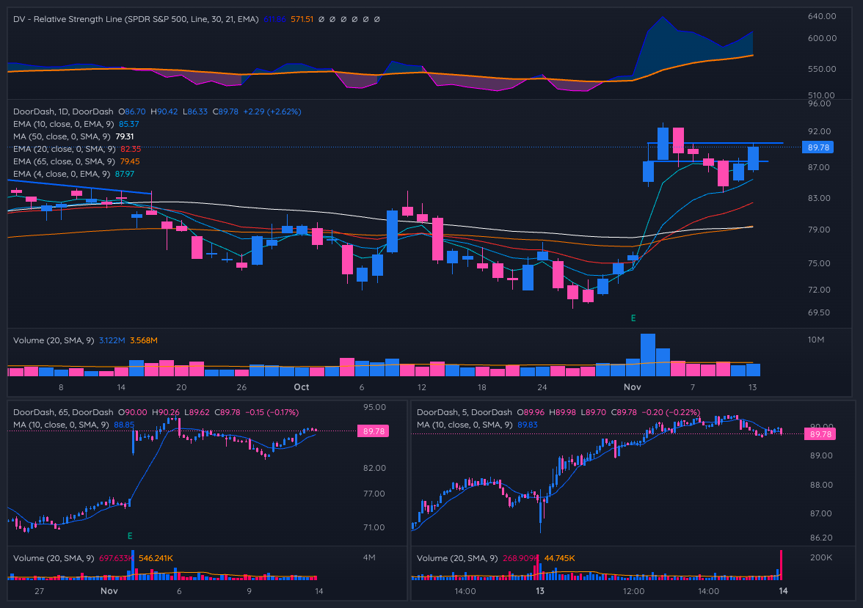Click the 71.00 label on the 65-minute price axis
The height and width of the screenshot is (608, 863).
pos(374,527)
